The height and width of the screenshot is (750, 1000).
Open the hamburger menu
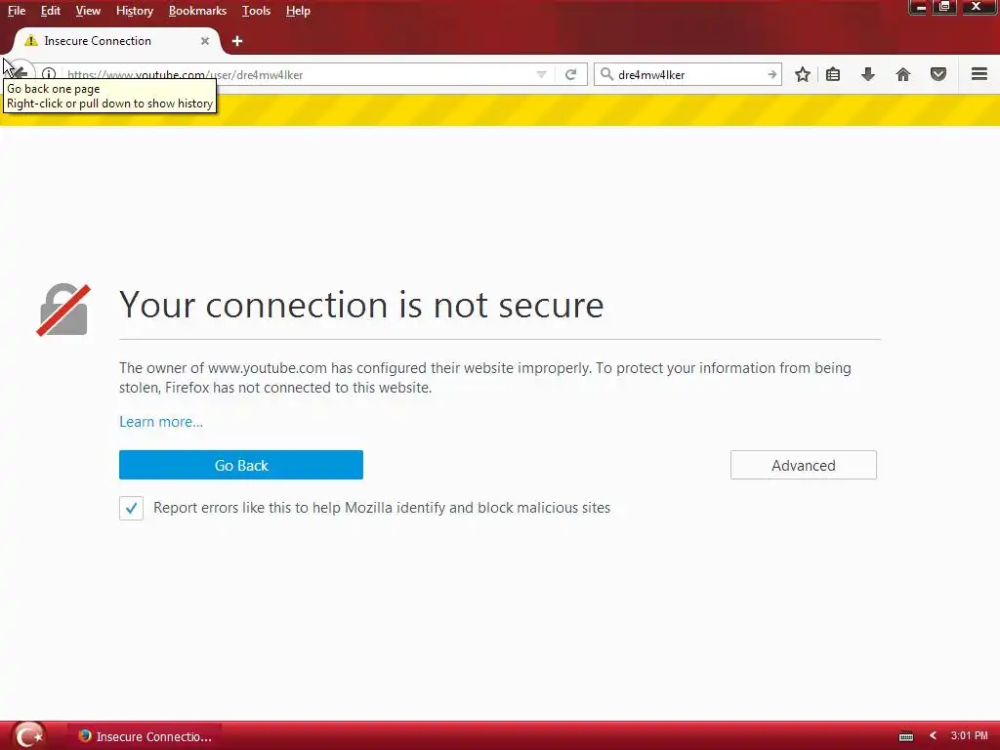[979, 74]
